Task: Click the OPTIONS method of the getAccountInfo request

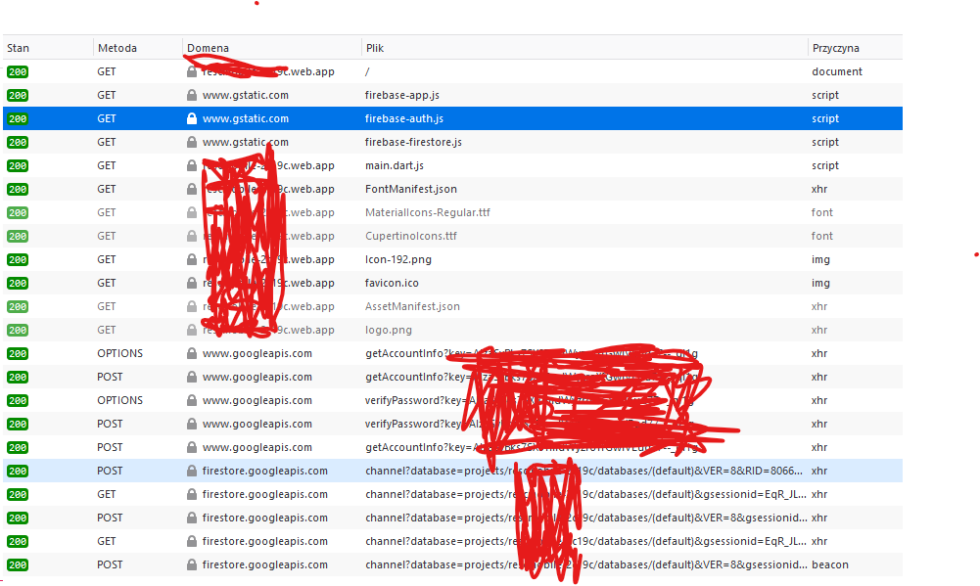Action: point(120,353)
